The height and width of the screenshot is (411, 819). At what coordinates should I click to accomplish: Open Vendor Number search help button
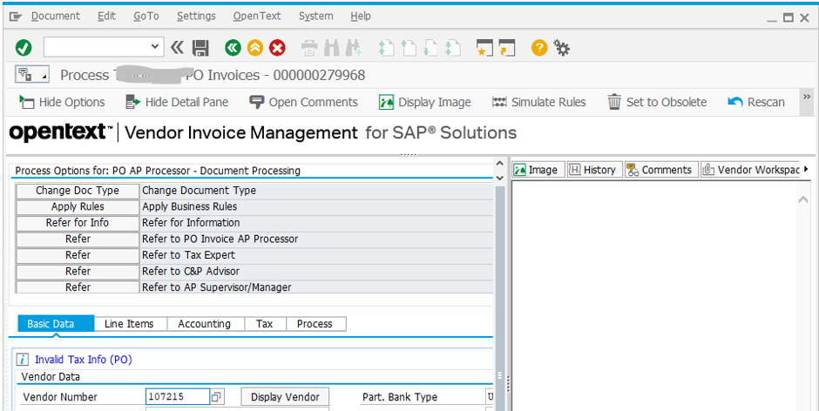[217, 397]
